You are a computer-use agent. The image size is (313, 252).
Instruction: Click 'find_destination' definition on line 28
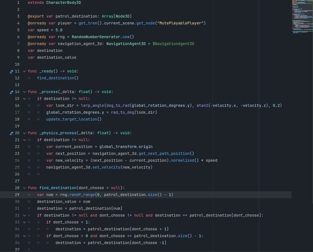point(58,188)
